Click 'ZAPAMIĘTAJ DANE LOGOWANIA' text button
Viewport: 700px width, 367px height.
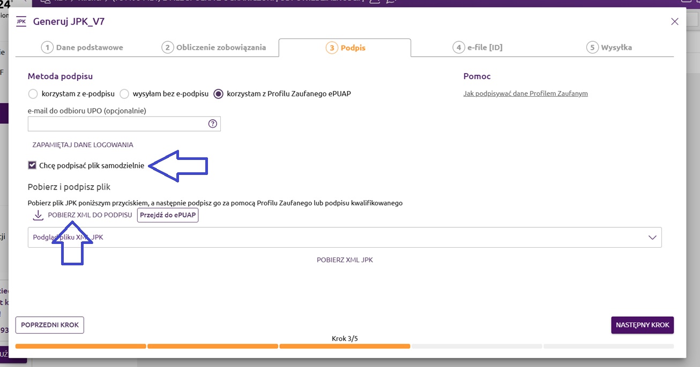click(83, 145)
